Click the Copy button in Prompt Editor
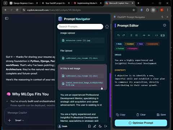The image size is (173, 130). click(121, 115)
